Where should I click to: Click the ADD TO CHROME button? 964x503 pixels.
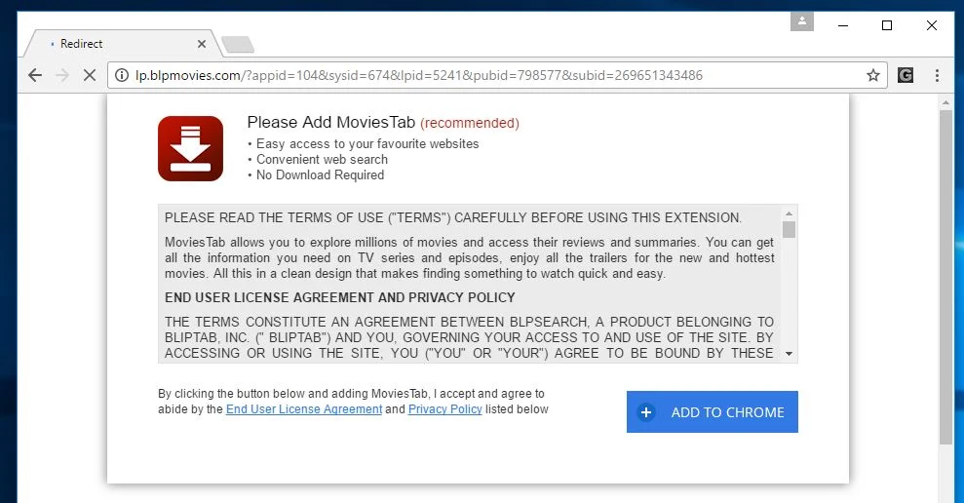(712, 412)
